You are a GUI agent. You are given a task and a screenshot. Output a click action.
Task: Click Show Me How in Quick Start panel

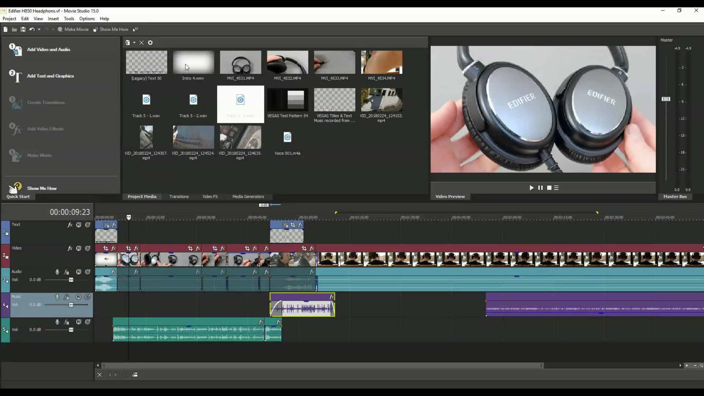41,188
